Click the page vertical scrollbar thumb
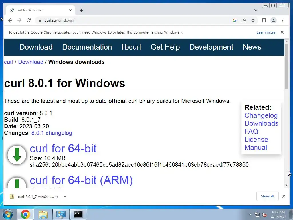Image resolution: width=293 pixels, height=220 pixels. click(x=286, y=66)
